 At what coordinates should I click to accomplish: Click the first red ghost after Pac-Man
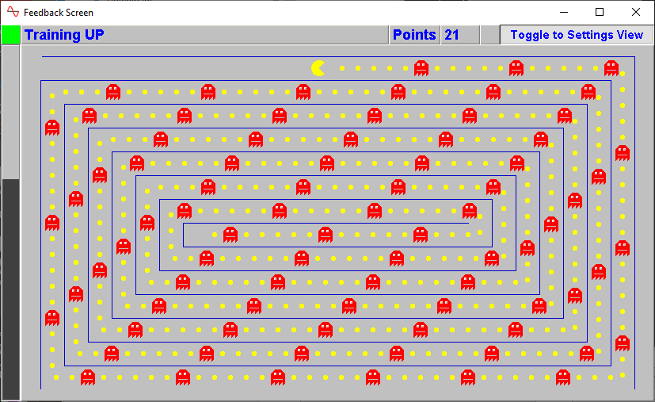point(421,68)
